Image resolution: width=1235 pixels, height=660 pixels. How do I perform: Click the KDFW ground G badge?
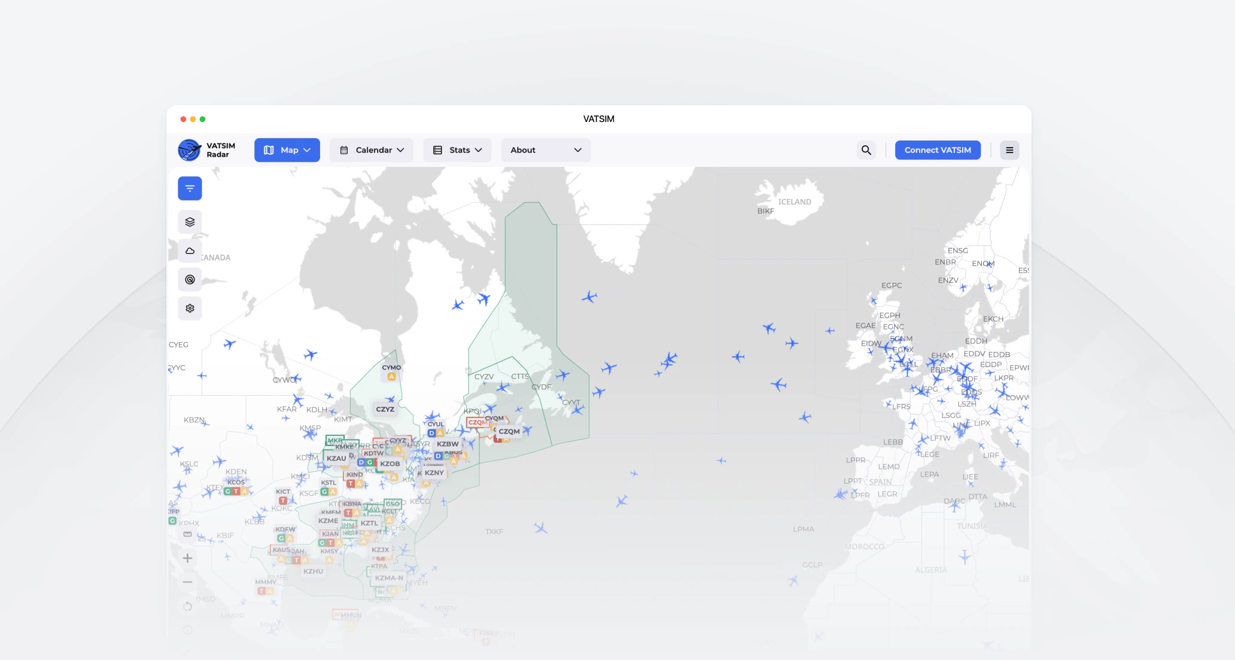point(281,538)
